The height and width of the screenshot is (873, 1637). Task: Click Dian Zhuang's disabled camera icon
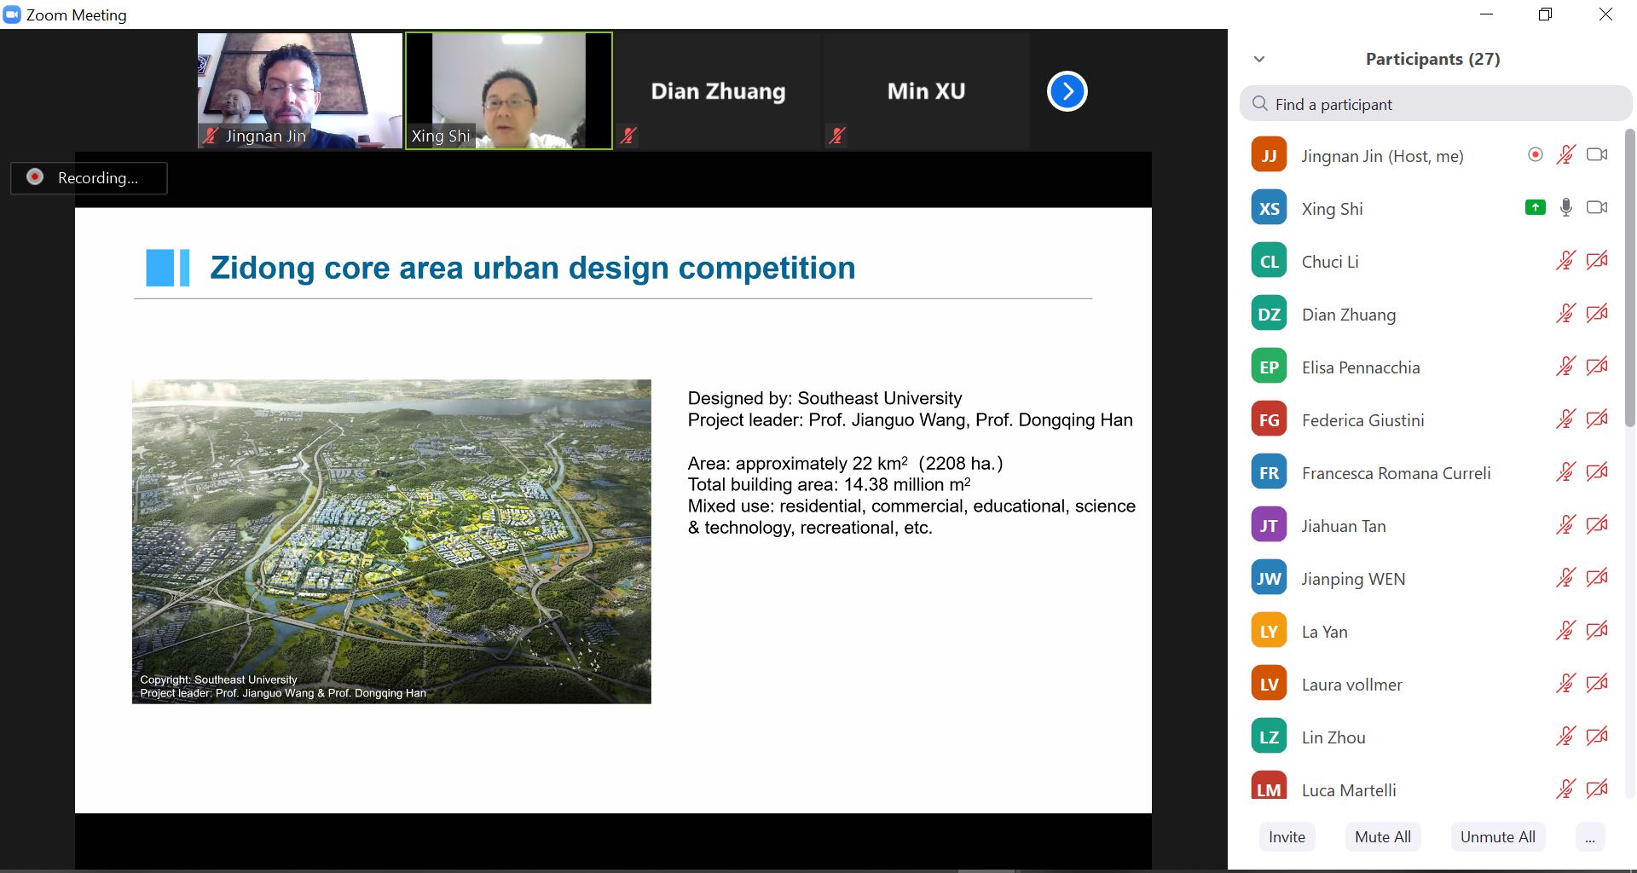click(1596, 314)
